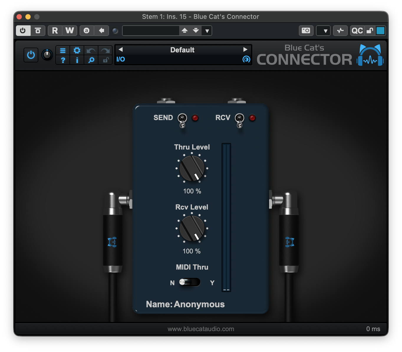
Task: Flip the SEND toggle switch
Action: 182,120
